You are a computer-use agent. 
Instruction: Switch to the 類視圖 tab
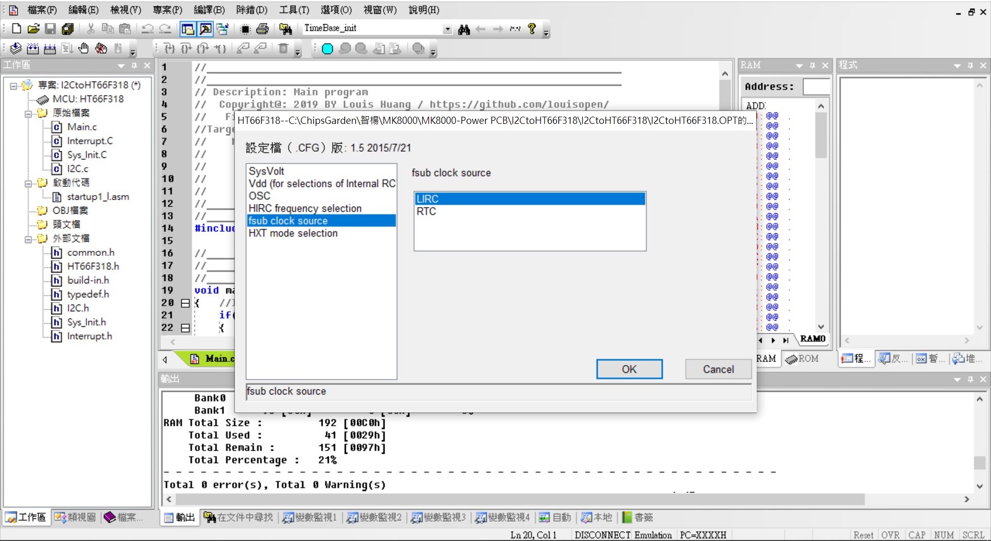[x=75, y=517]
